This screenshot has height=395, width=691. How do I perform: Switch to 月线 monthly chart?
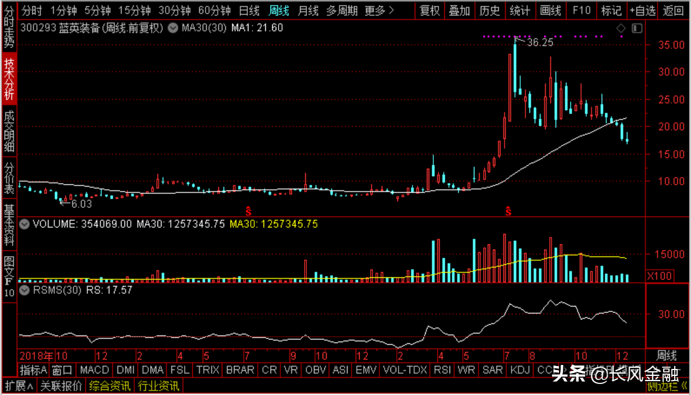308,10
